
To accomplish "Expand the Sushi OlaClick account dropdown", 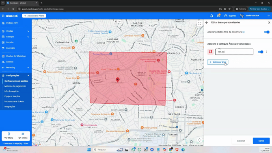I will tap(268, 16).
